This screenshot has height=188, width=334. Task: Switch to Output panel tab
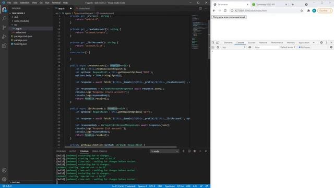tap(73, 151)
